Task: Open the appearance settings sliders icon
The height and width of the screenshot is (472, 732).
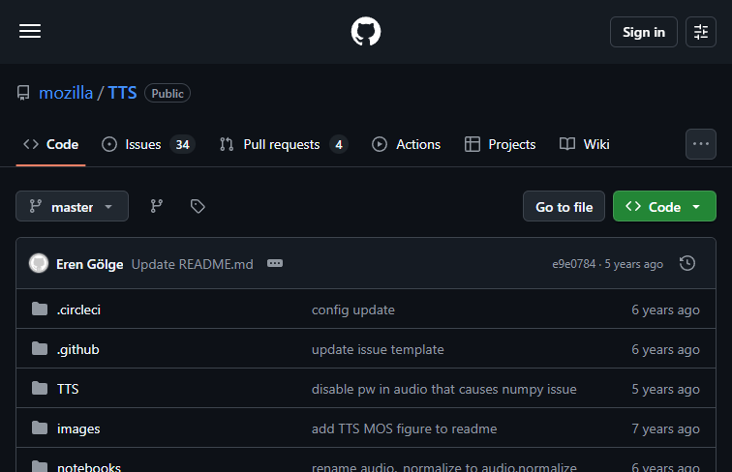Action: [700, 32]
